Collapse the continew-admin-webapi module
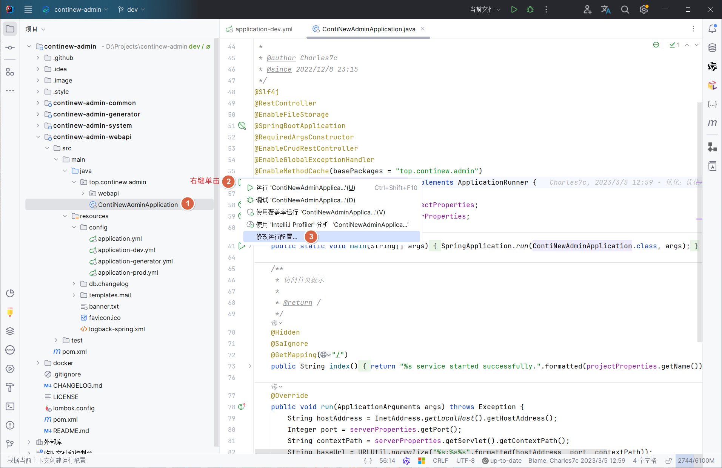Viewport: 722px width, 468px height. click(x=38, y=137)
